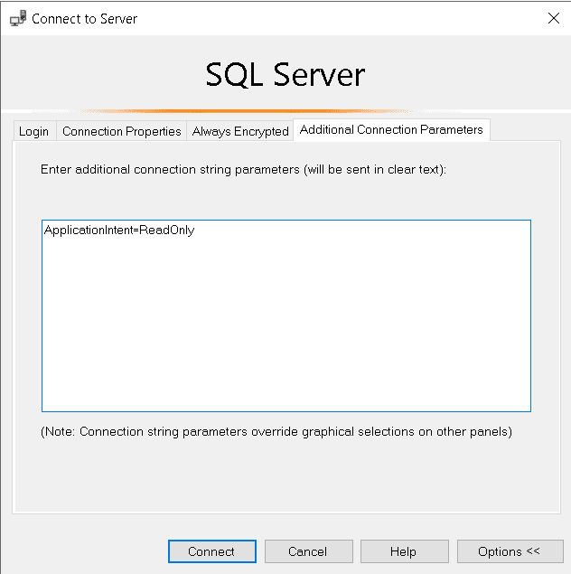Switch to the Login tab
The width and height of the screenshot is (571, 574).
click(x=34, y=131)
